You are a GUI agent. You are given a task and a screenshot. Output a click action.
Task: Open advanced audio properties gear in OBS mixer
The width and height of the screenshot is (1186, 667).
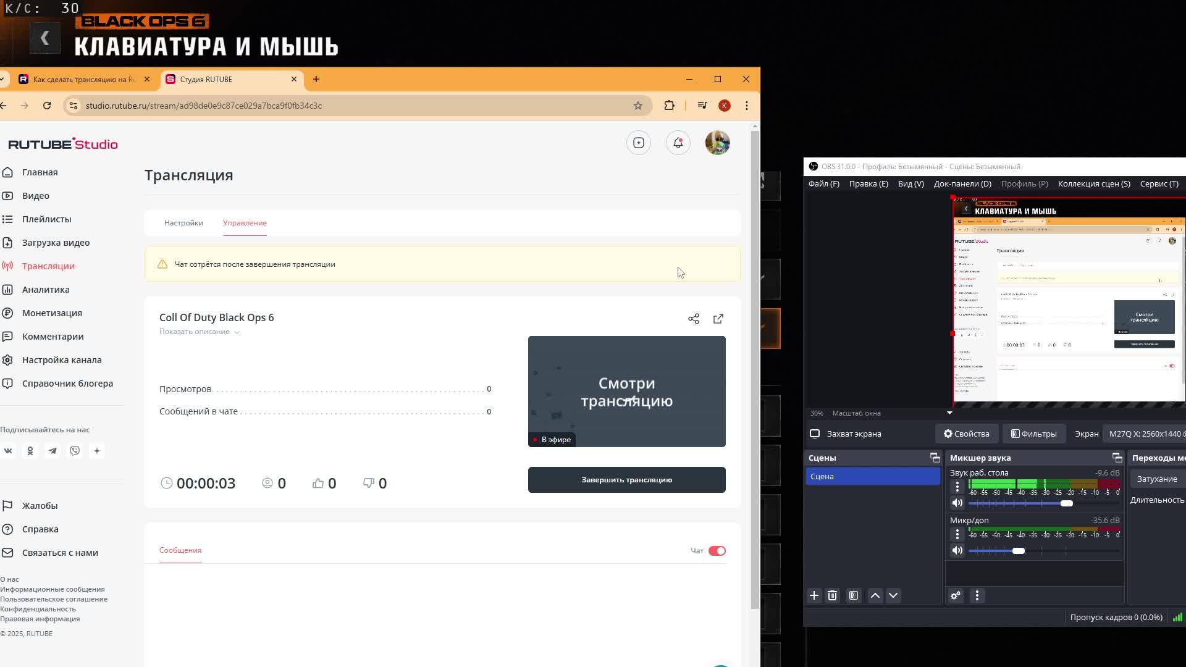956,595
